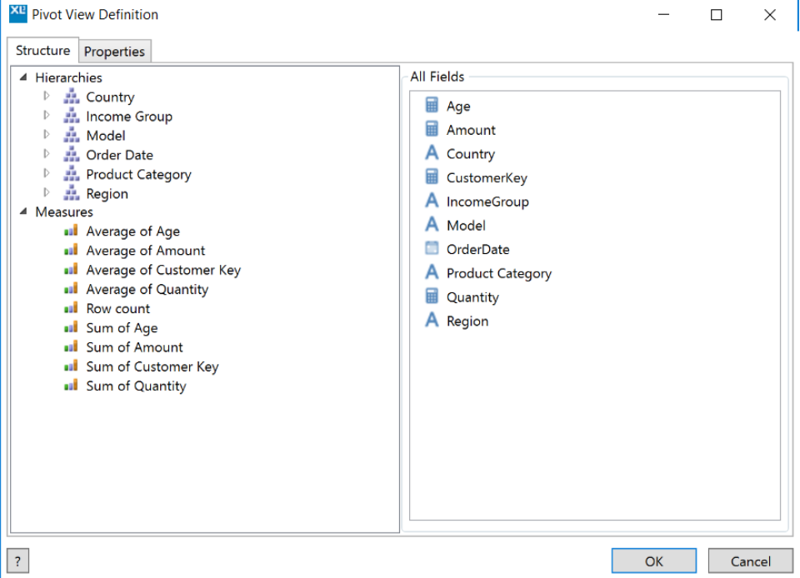Select the Country text field icon
Viewport: 800px width, 578px height.
click(432, 153)
